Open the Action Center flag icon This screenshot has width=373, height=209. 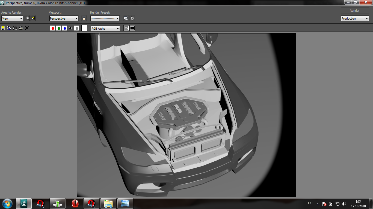click(324, 204)
